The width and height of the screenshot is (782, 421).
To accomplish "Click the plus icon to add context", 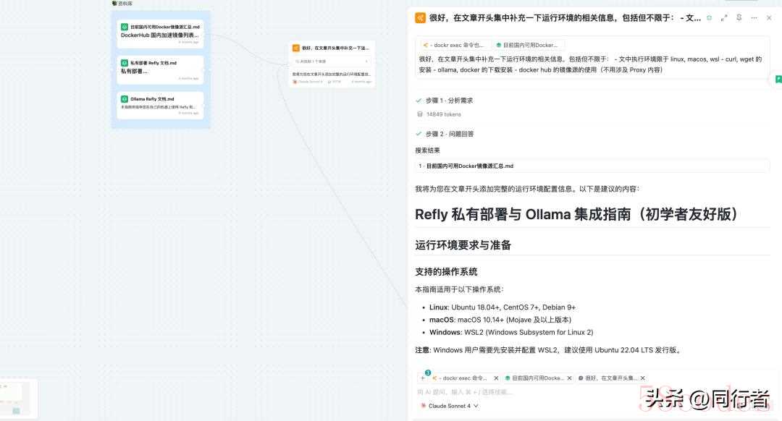I will (x=422, y=378).
